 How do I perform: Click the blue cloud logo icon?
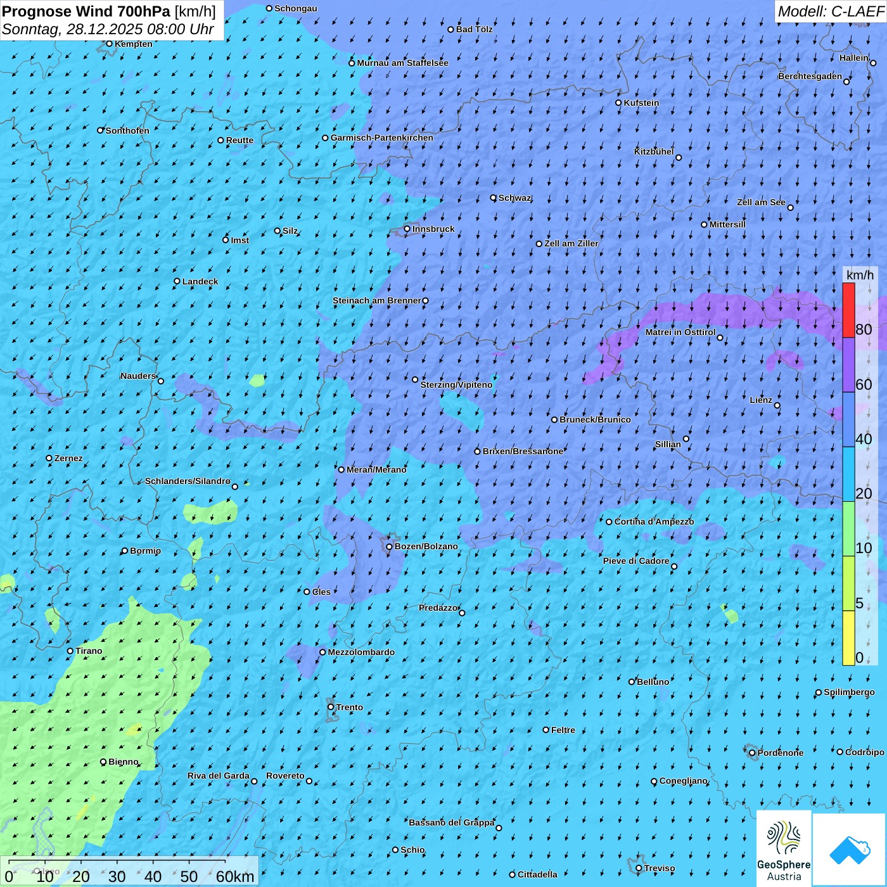coord(850,850)
